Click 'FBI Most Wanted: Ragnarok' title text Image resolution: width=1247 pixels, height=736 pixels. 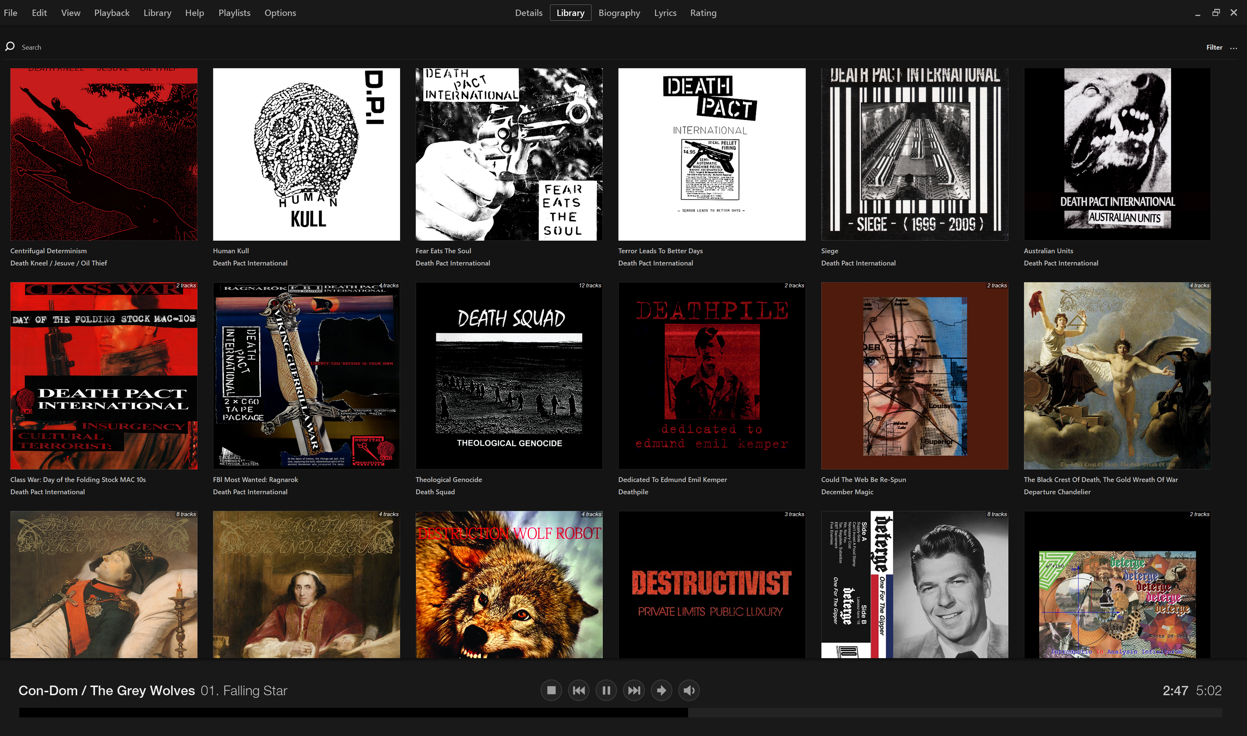click(256, 479)
